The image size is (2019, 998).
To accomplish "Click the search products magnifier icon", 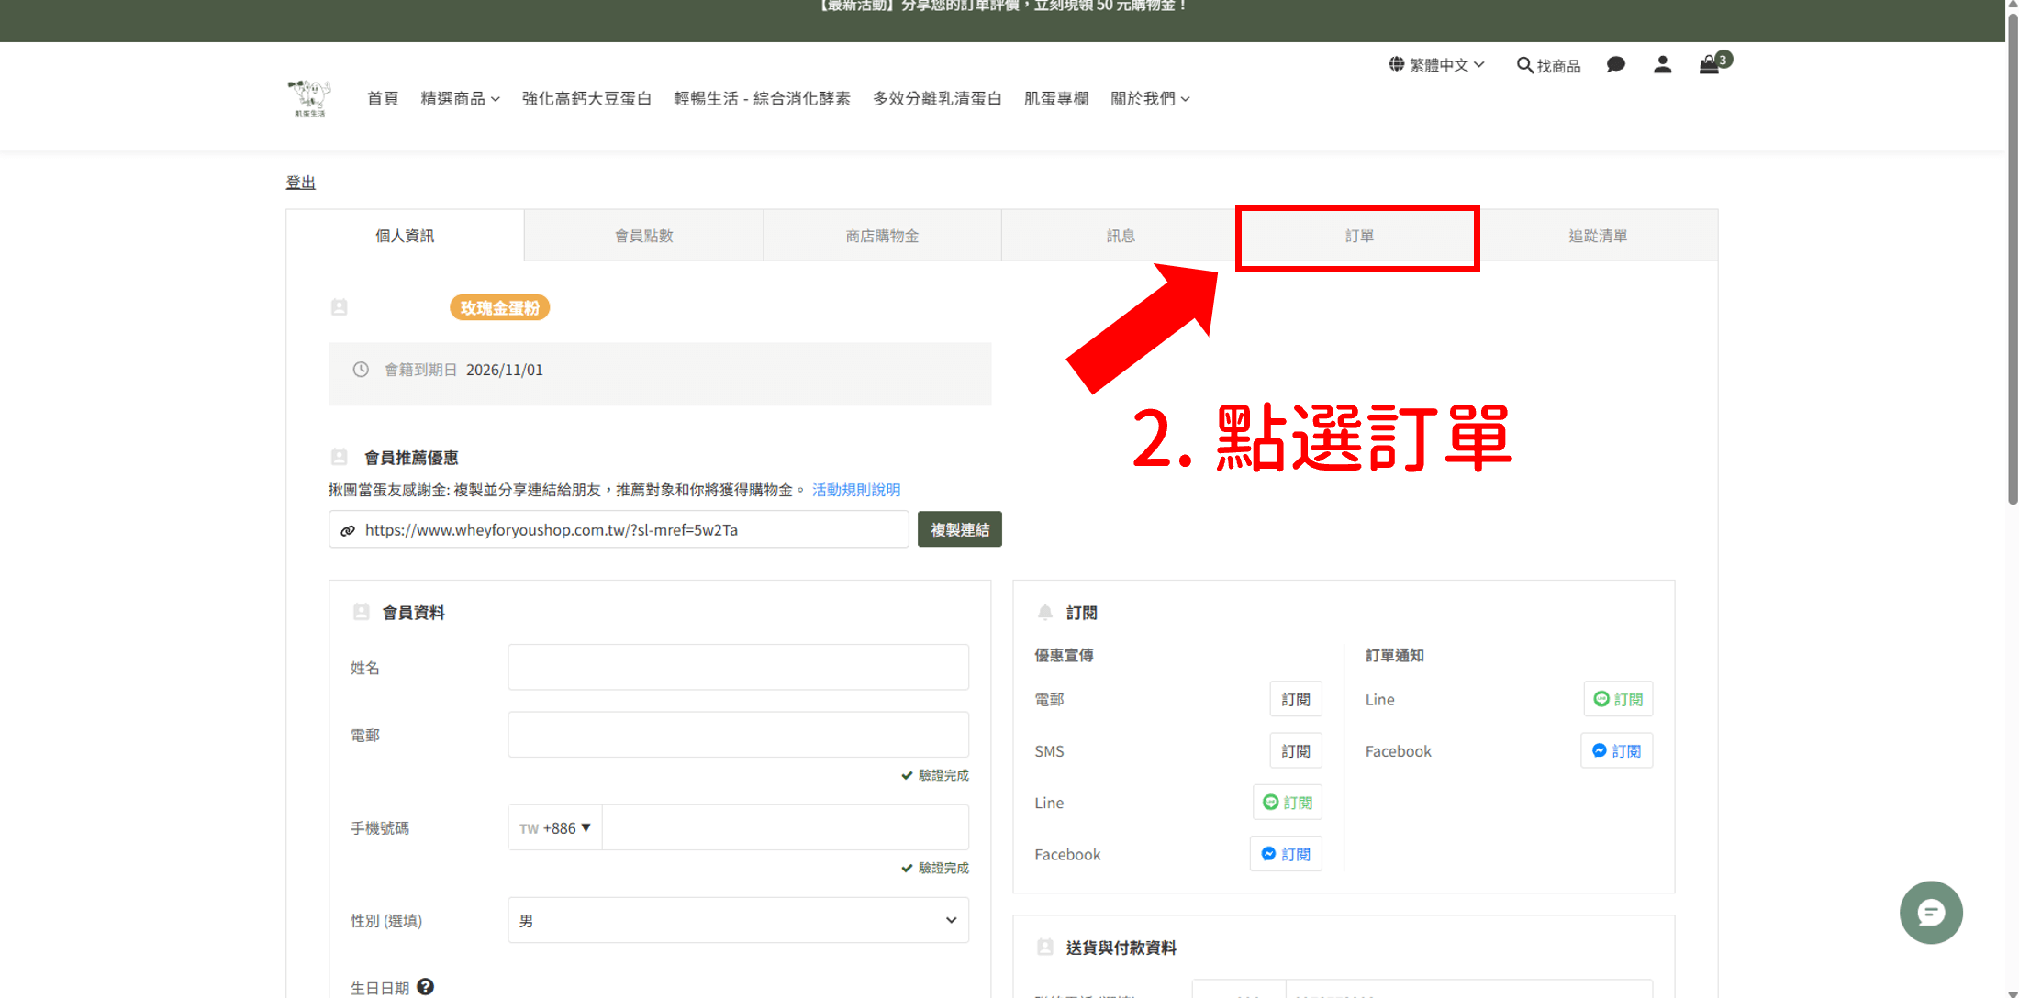I will click(1525, 65).
